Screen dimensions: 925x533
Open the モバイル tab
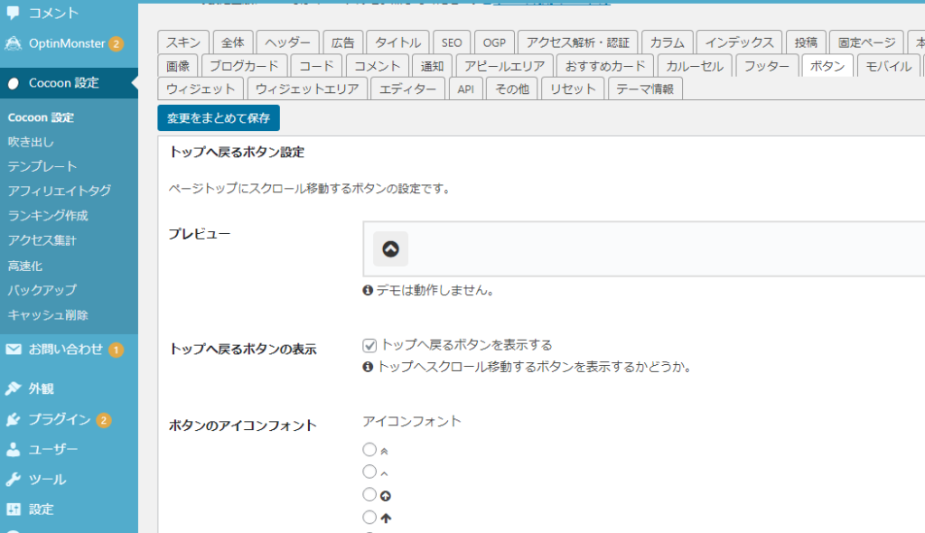click(889, 66)
